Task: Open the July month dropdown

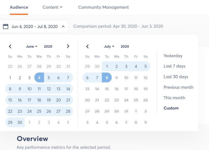Action: pyautogui.click(x=109, y=46)
